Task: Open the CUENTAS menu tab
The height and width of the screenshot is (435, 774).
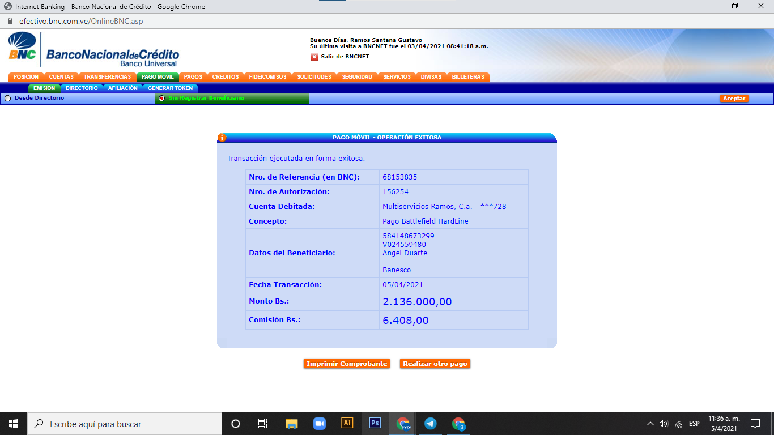Action: click(61, 77)
